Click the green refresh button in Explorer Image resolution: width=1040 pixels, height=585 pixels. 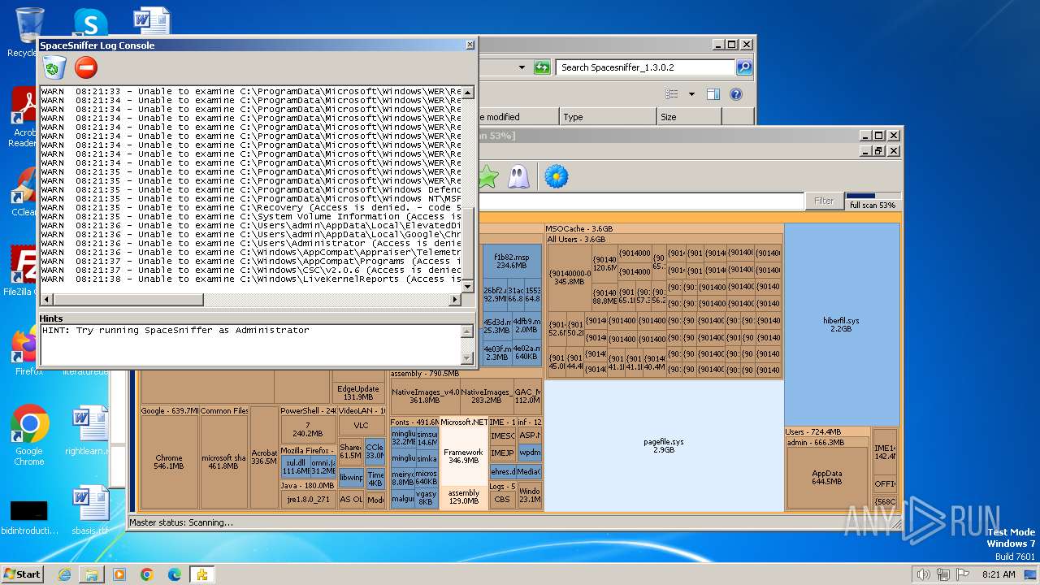542,67
